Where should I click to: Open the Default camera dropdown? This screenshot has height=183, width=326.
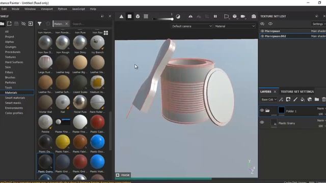point(192,26)
